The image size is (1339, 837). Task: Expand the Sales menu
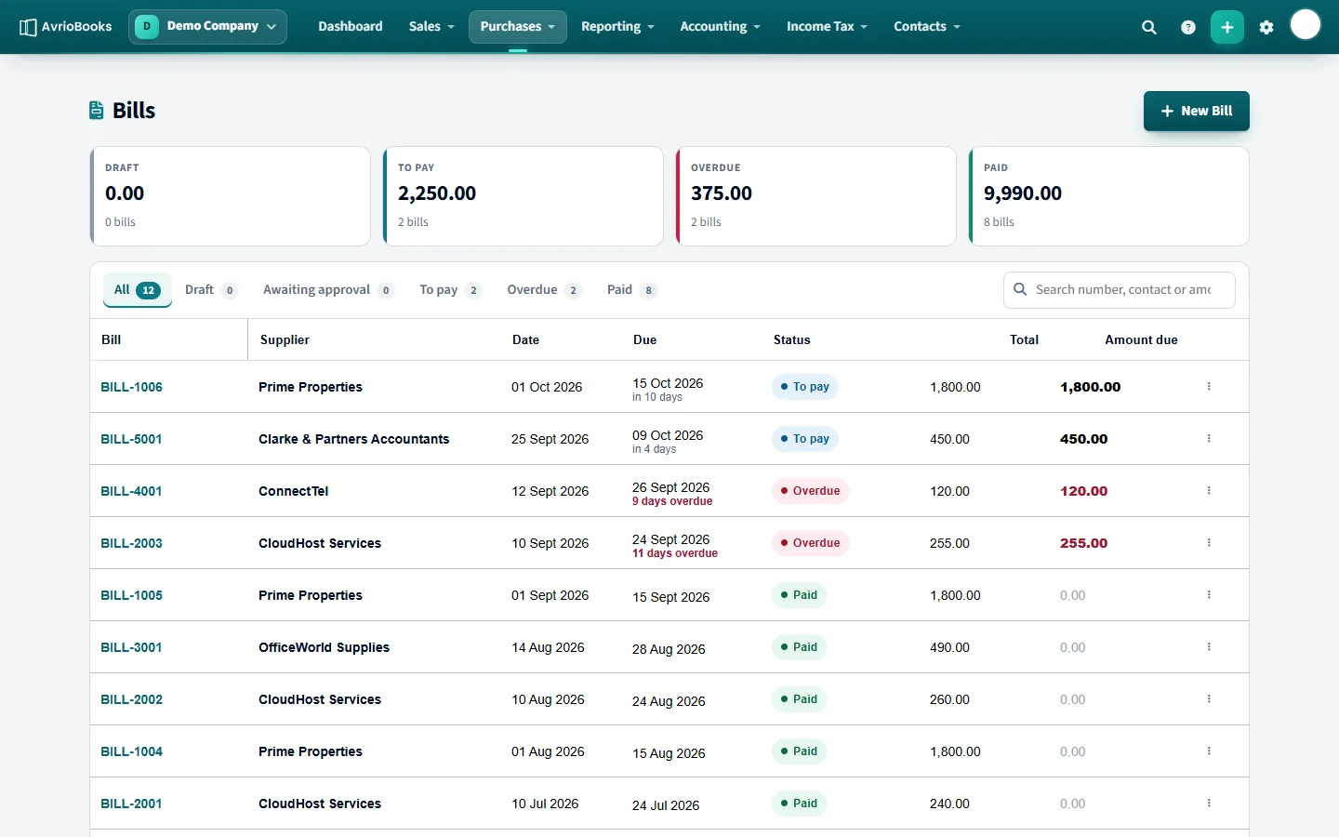click(x=431, y=27)
